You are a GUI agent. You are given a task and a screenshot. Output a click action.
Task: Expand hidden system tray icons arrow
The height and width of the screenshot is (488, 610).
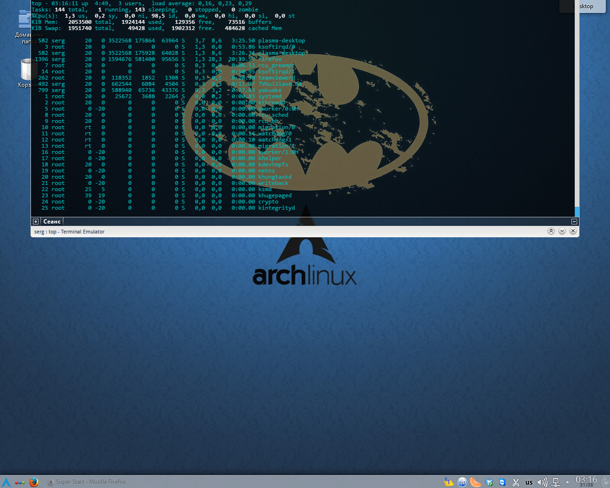coord(568,482)
